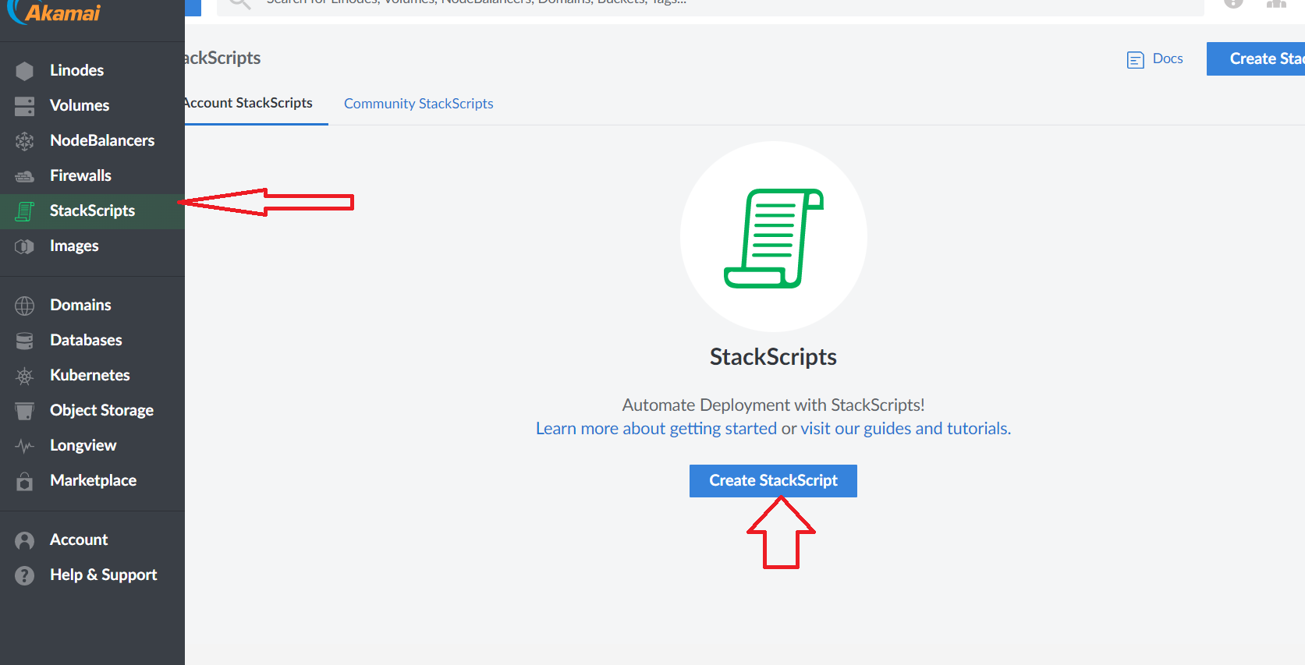The image size is (1305, 665).
Task: Click the Object Storage bucket icon
Action: tap(25, 411)
